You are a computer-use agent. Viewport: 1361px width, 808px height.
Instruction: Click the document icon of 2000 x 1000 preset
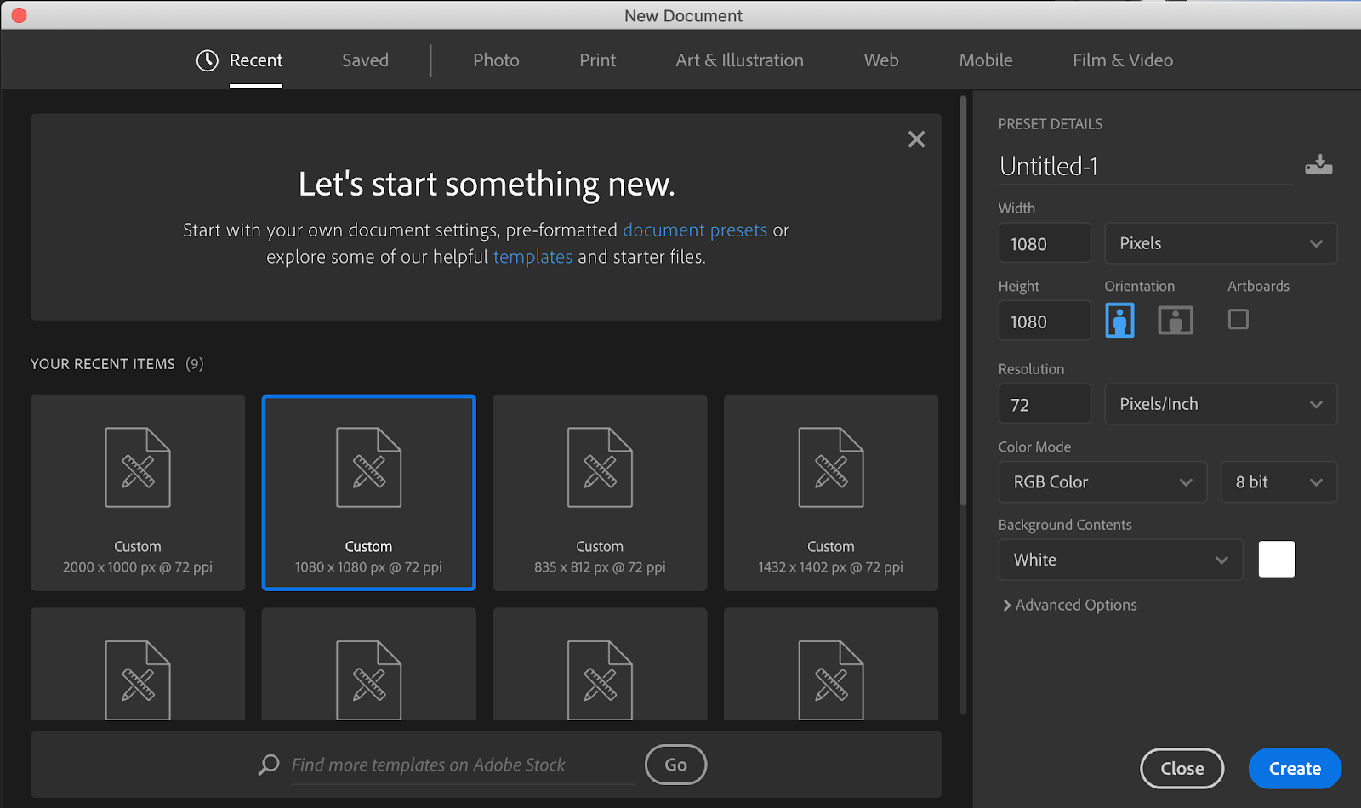pos(138,468)
